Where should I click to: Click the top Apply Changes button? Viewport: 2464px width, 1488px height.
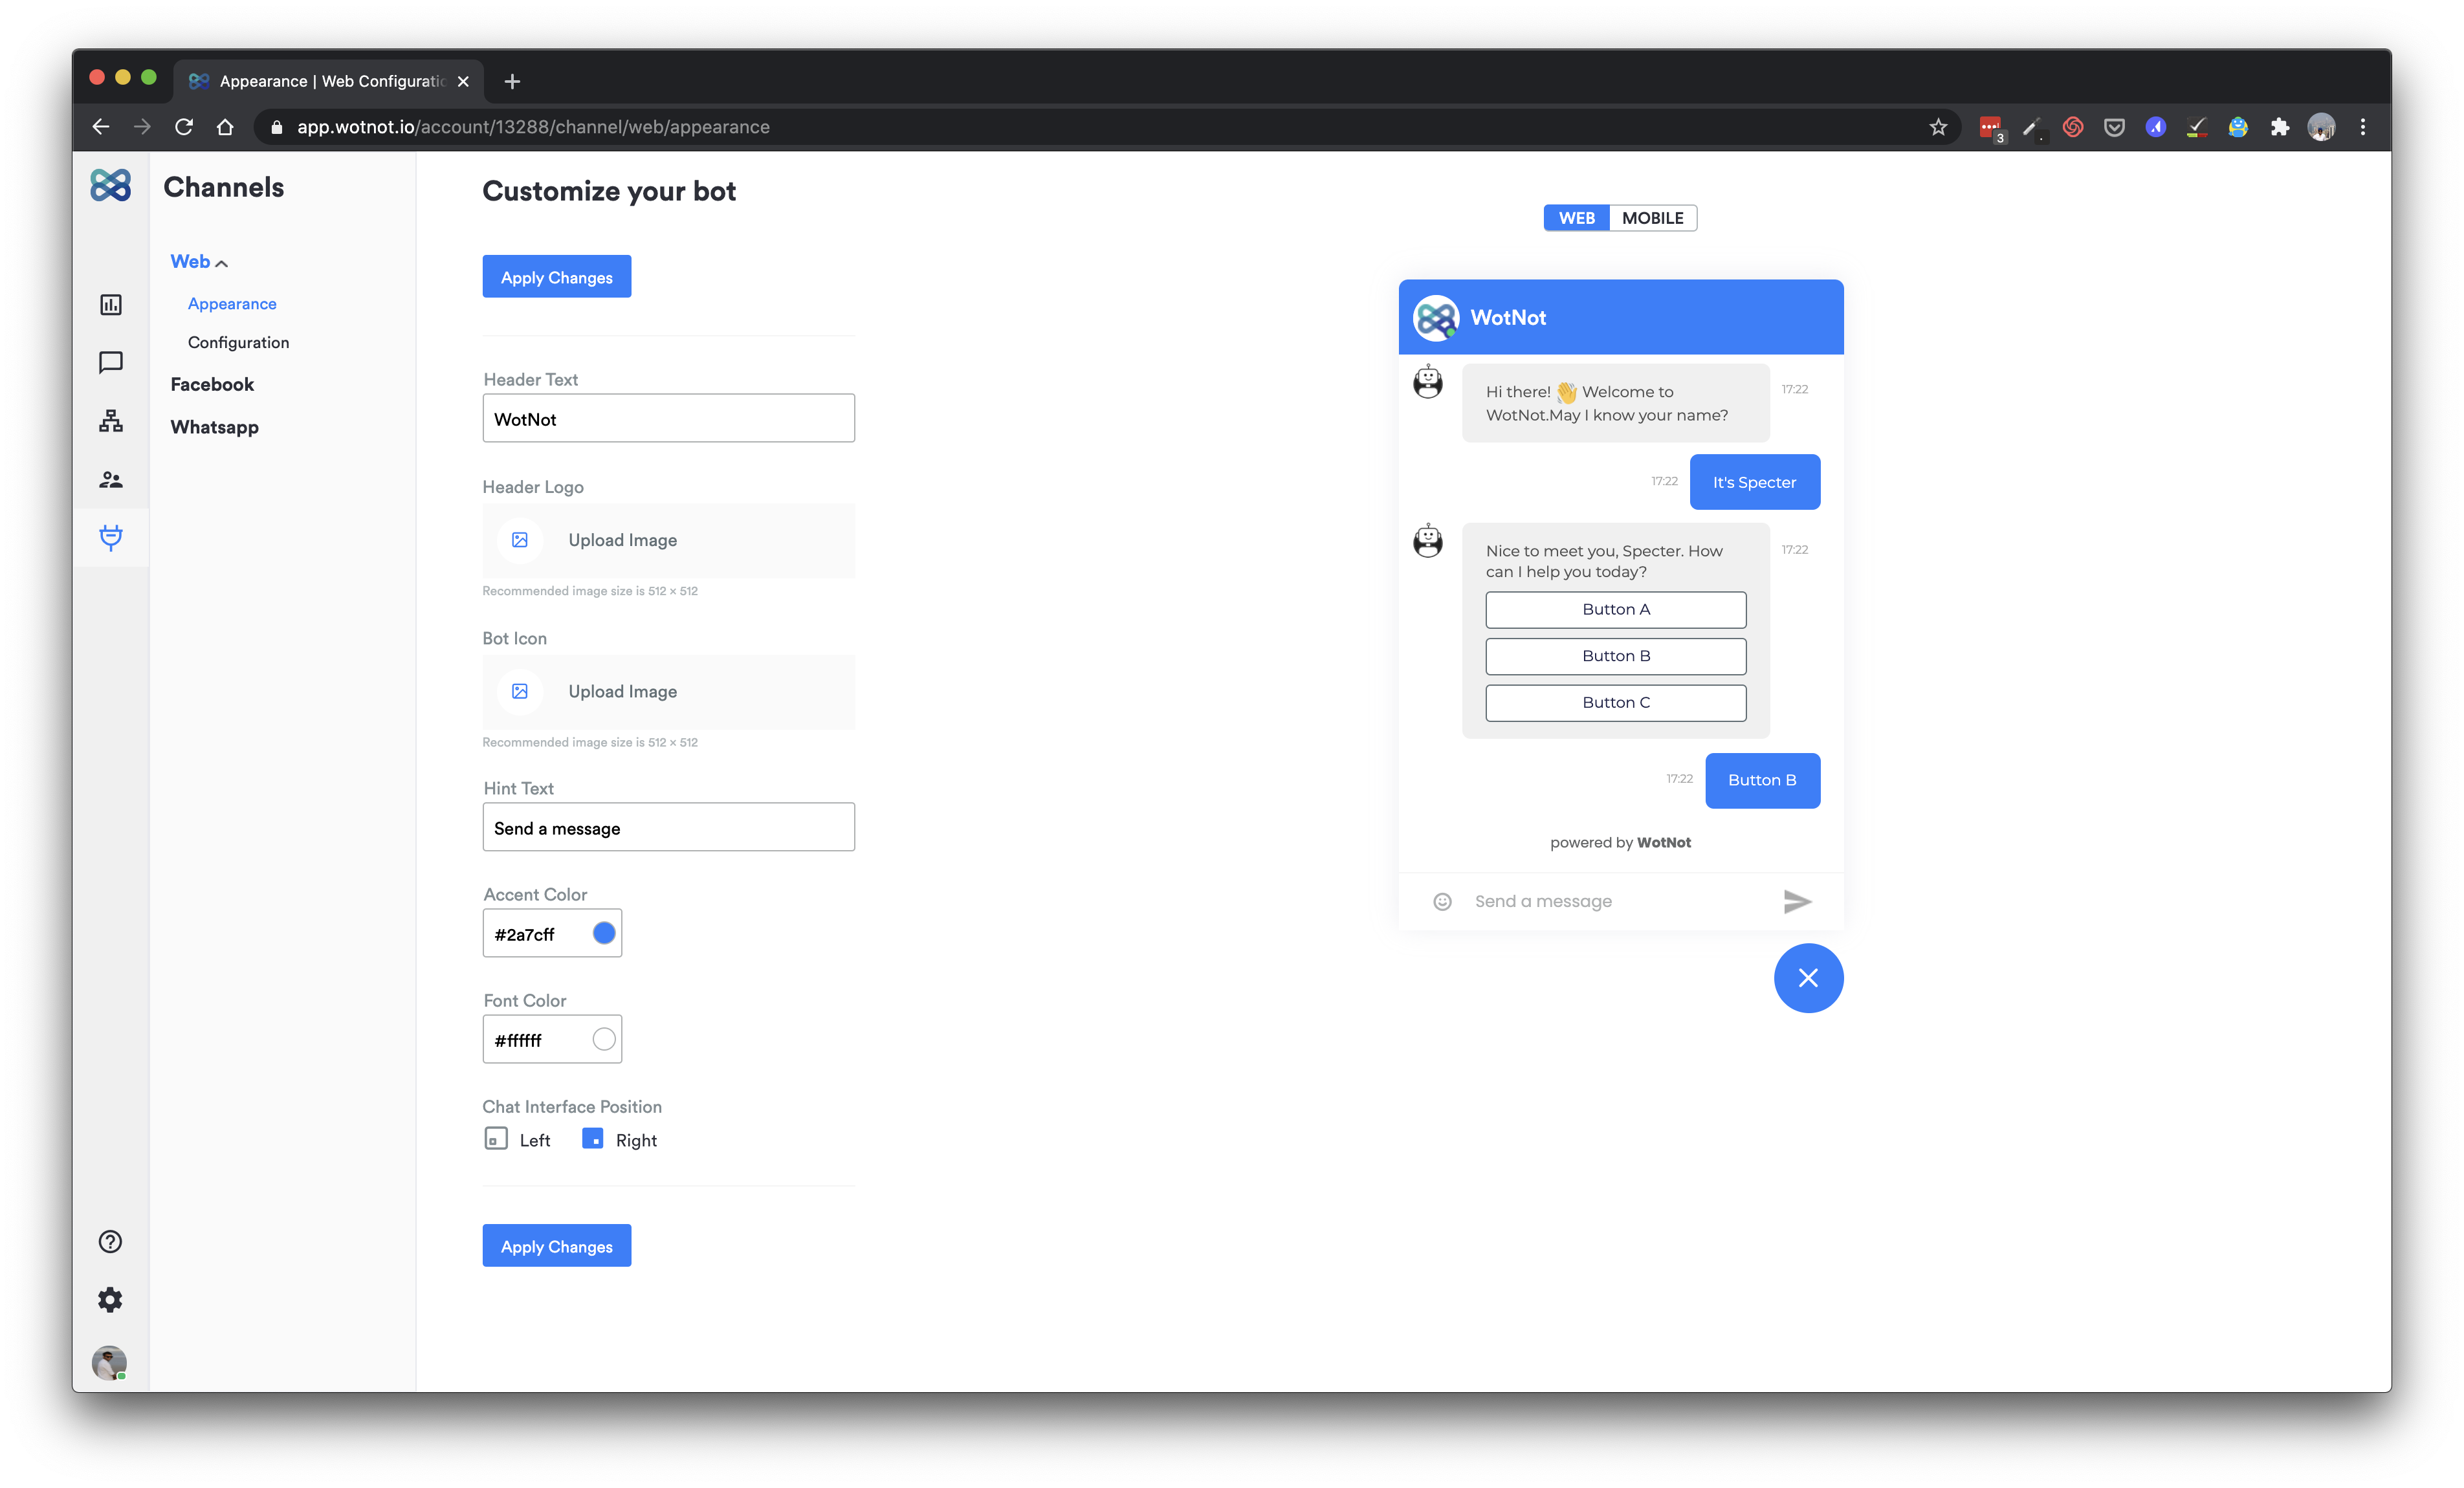pyautogui.click(x=556, y=277)
